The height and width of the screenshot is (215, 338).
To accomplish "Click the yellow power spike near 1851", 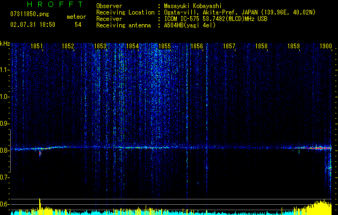I will click(40, 206).
